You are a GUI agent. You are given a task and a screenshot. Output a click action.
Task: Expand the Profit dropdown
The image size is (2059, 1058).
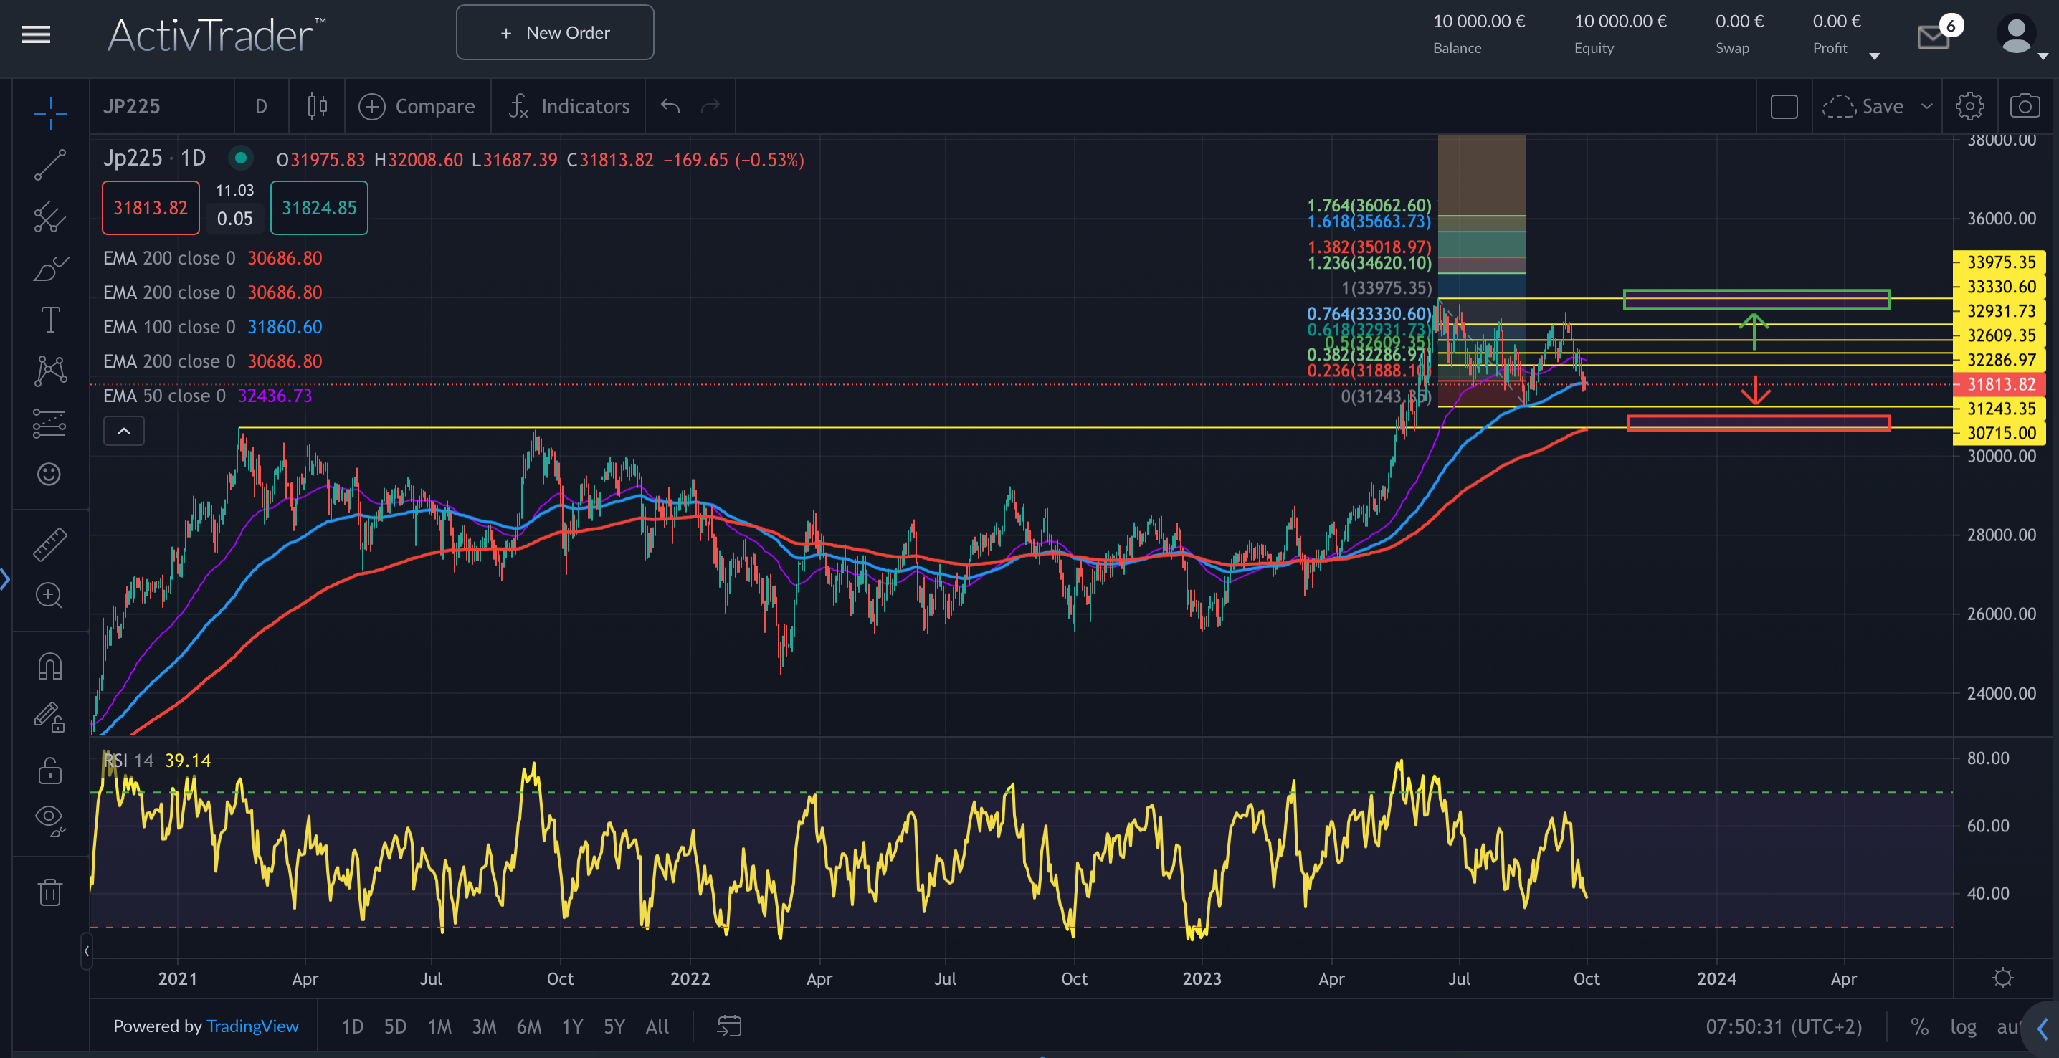(x=1875, y=54)
